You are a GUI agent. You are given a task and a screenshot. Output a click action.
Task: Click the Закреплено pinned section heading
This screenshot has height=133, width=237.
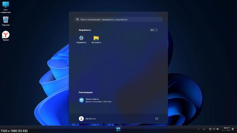(85, 30)
